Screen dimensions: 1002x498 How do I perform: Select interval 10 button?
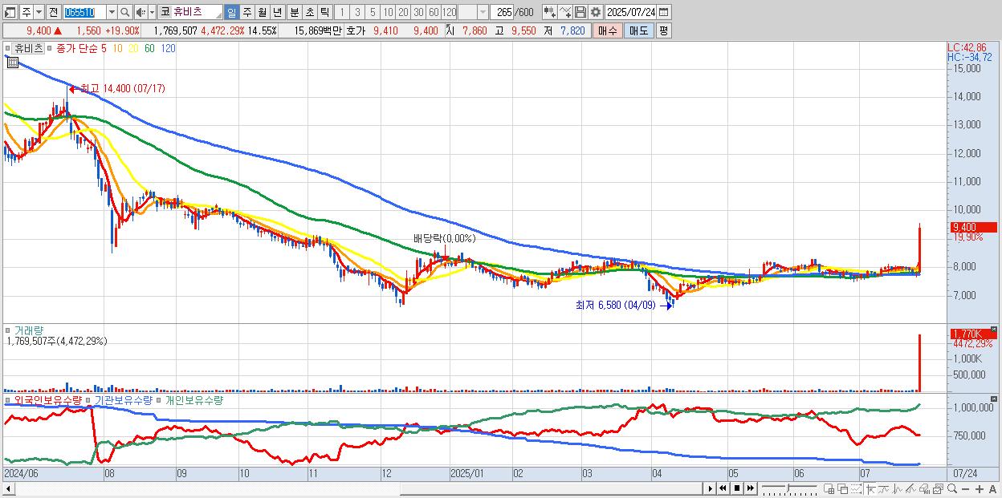(x=388, y=12)
